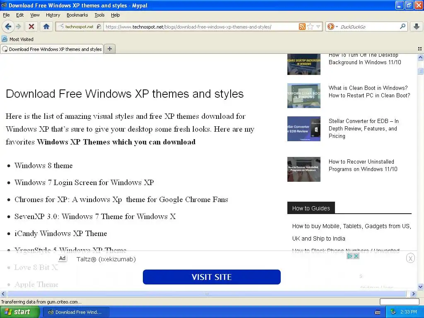This screenshot has height=318, width=424.
Task: Open the Downloads arrow button
Action: coord(417,26)
